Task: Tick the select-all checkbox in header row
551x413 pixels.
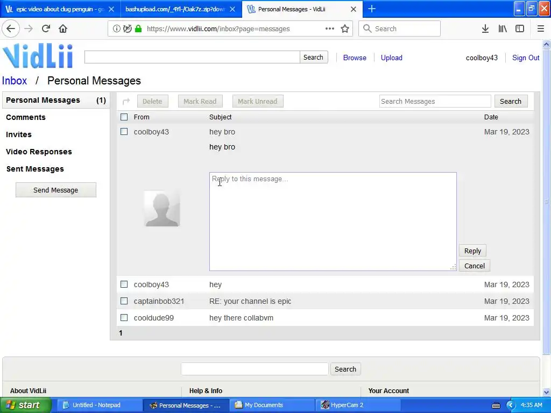Action: click(x=124, y=117)
